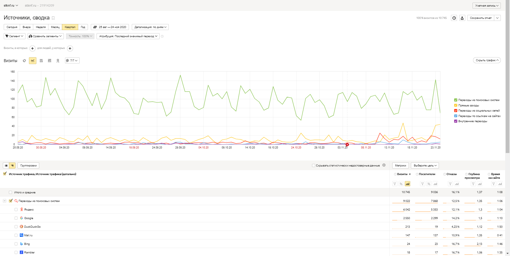
Task: Switch period to Неделя
Action: 41,27
